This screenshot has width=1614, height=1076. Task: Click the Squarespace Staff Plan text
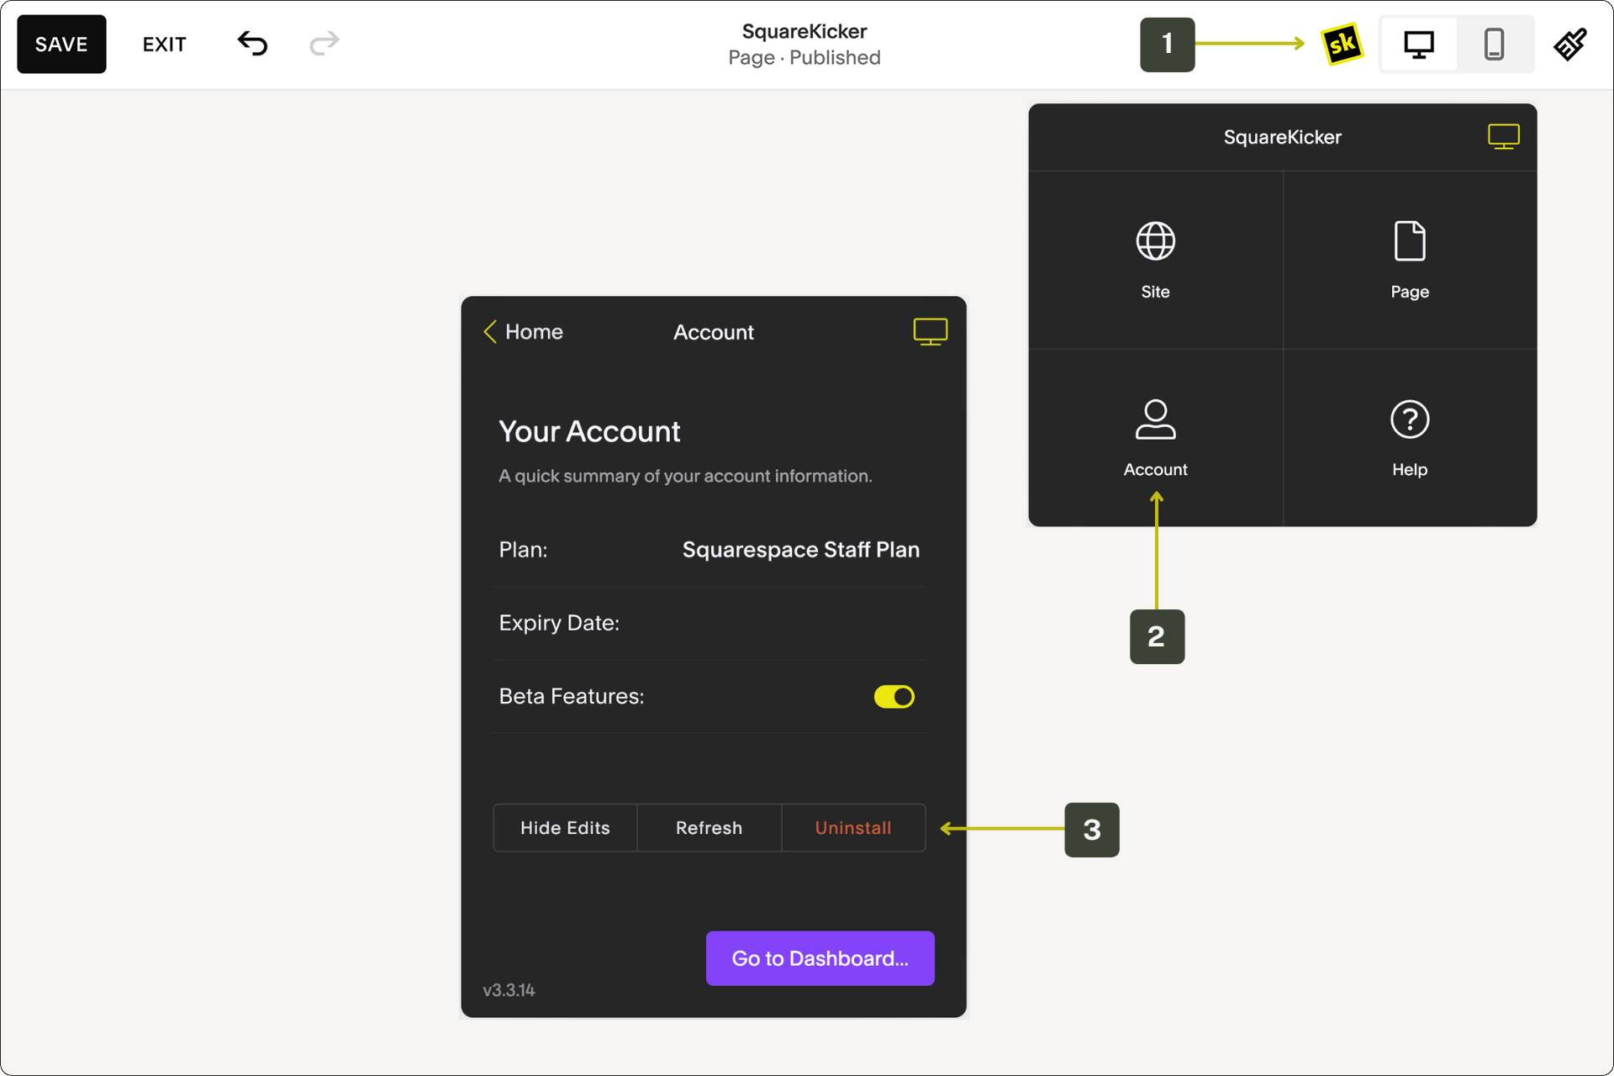point(801,550)
